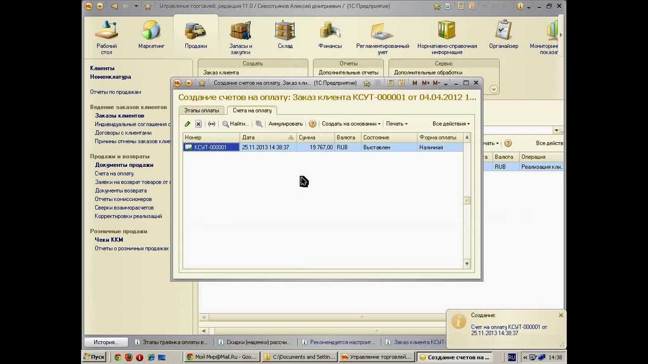Click the edit pencil icon in dialog toolbar
648x364 pixels.
coord(188,124)
